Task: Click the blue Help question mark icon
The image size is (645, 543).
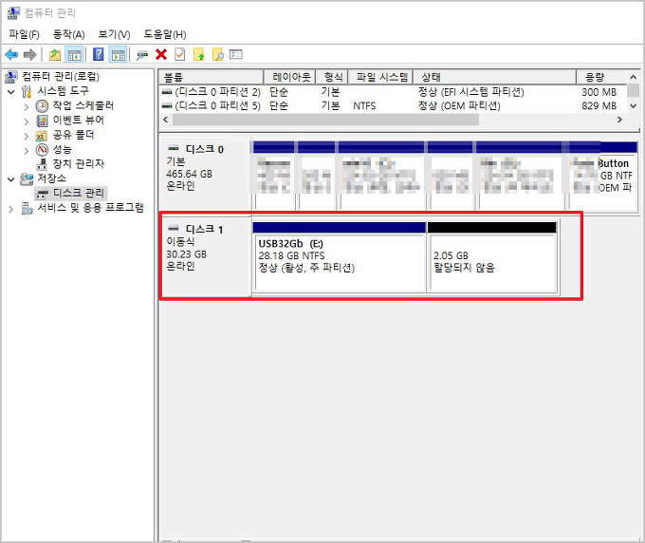Action: [98, 55]
